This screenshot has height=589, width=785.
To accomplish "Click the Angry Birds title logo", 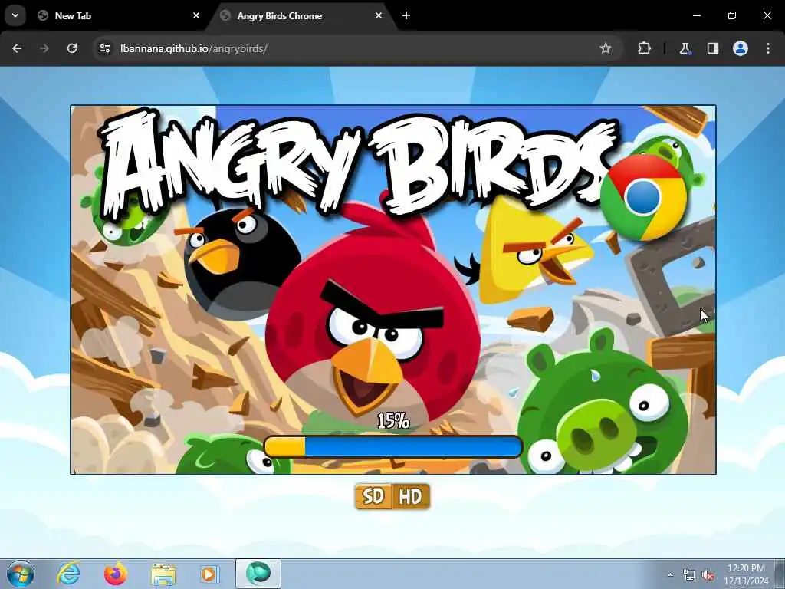I will point(359,163).
